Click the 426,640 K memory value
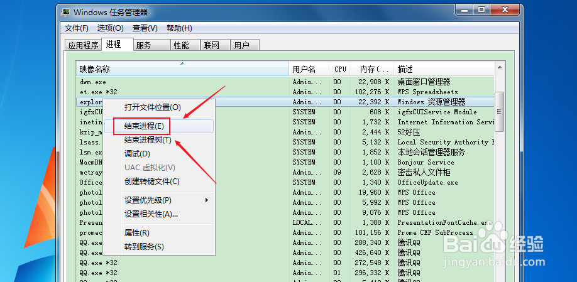 (373, 252)
